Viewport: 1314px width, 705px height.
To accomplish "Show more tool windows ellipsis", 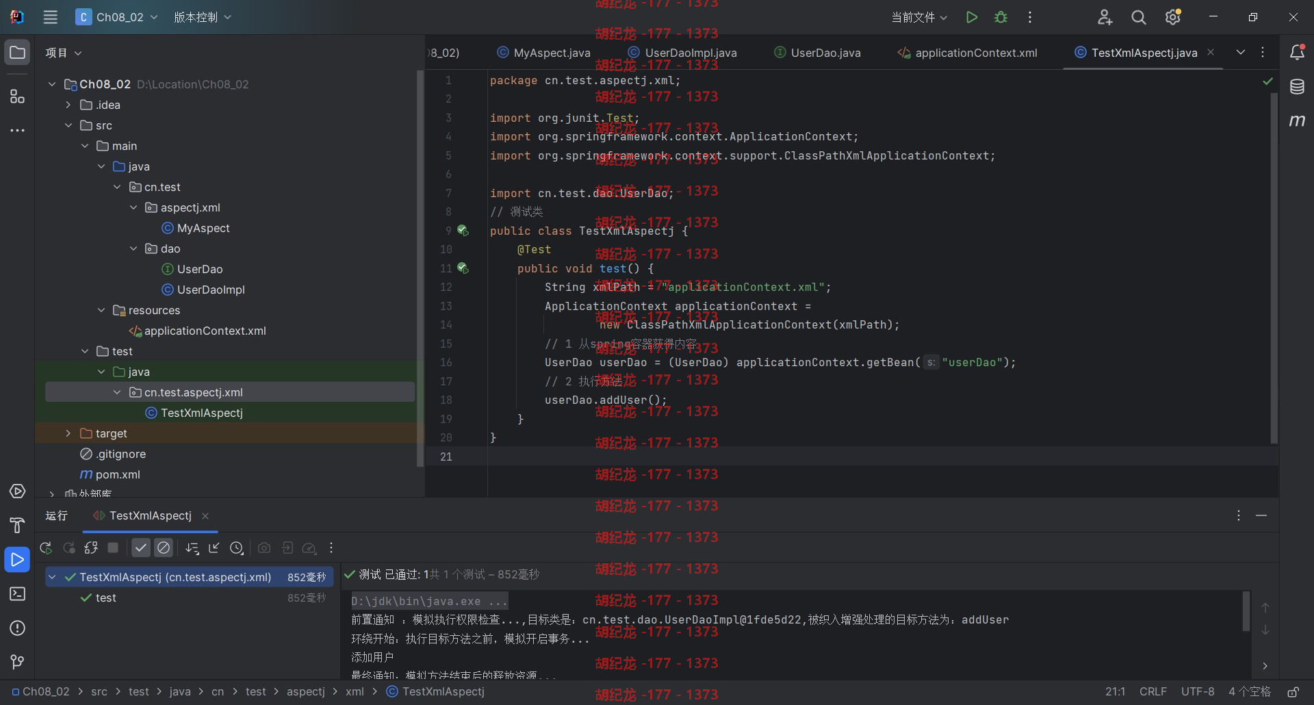I will [x=17, y=130].
